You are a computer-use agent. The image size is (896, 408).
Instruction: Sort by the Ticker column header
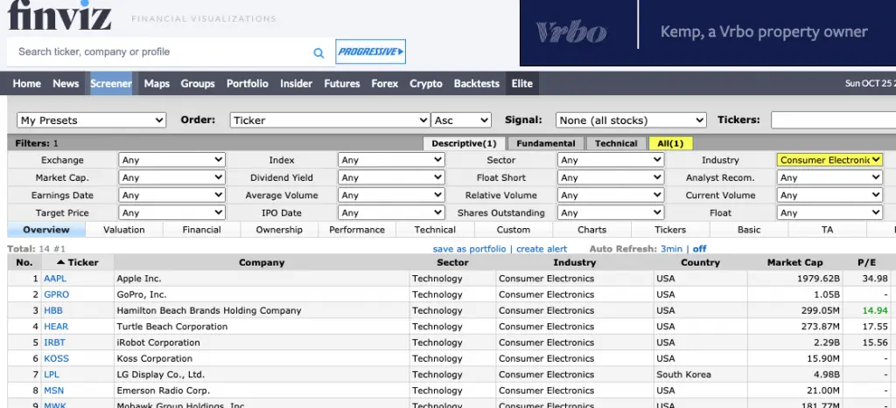78,262
